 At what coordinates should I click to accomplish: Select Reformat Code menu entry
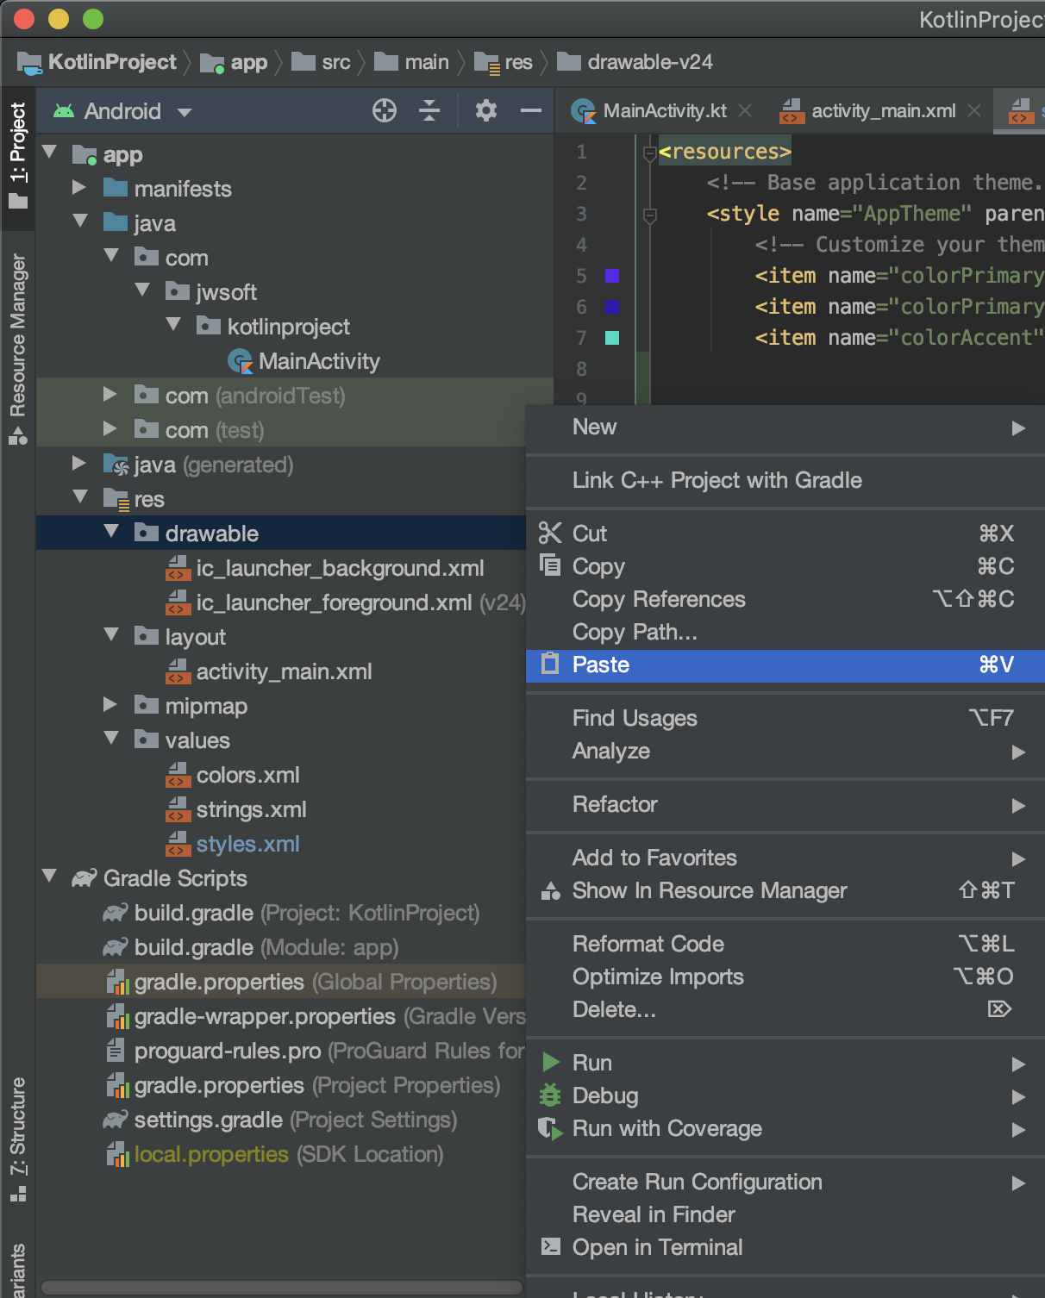coord(785,944)
